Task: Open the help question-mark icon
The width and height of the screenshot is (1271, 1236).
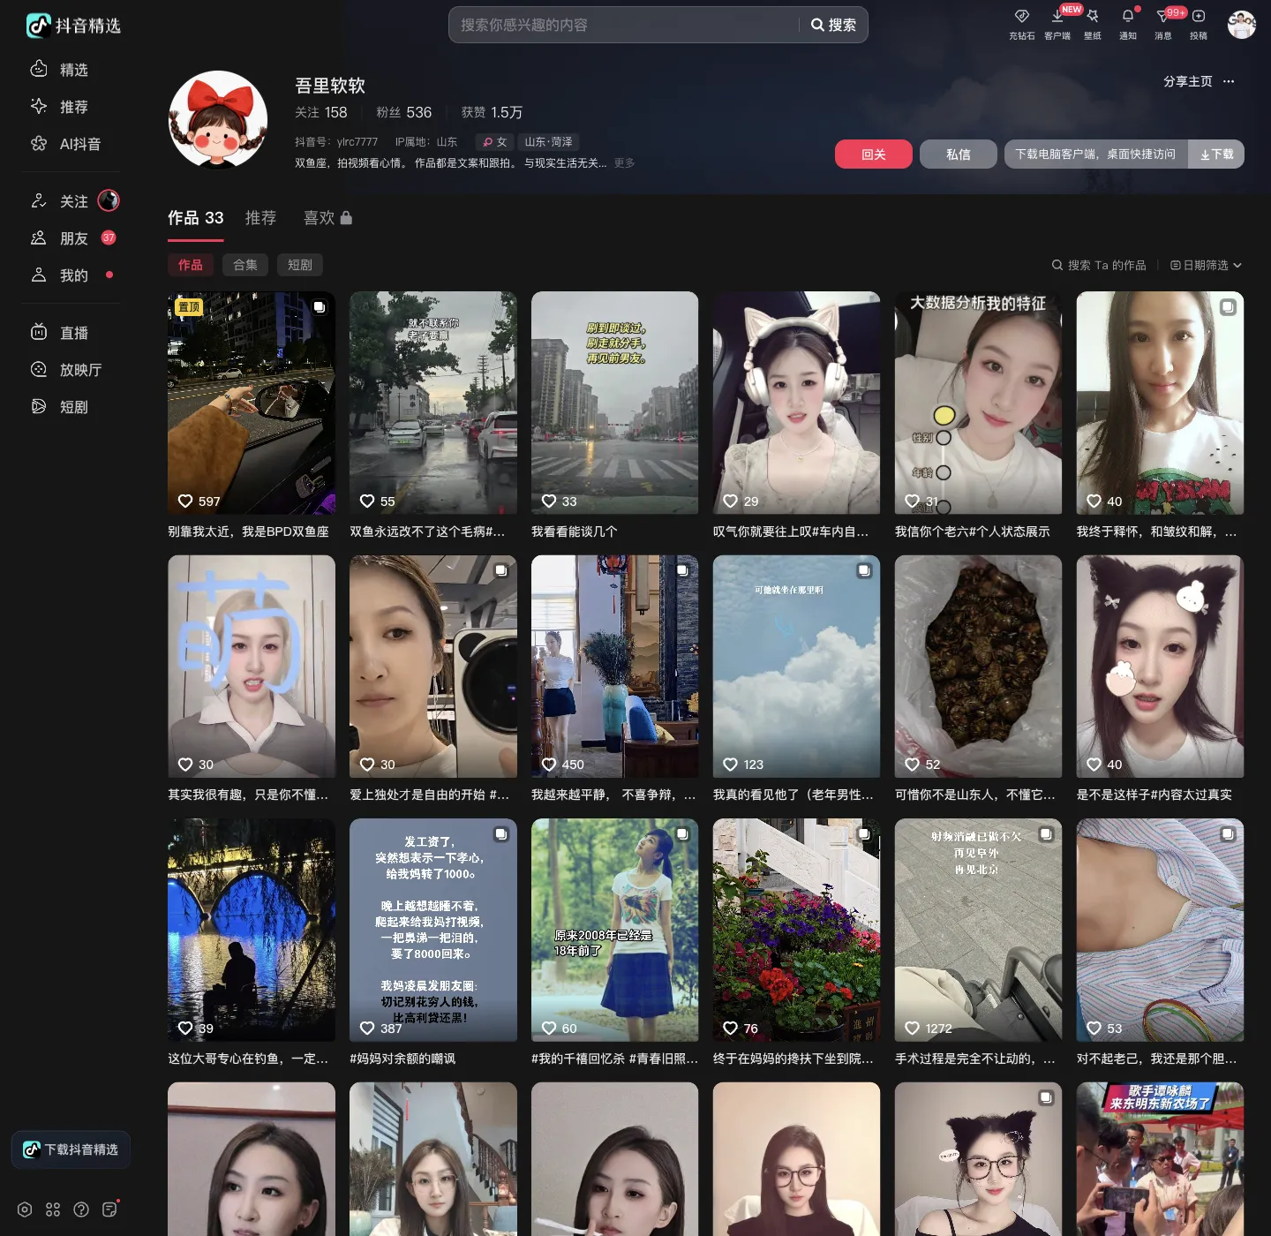Action: (x=81, y=1210)
